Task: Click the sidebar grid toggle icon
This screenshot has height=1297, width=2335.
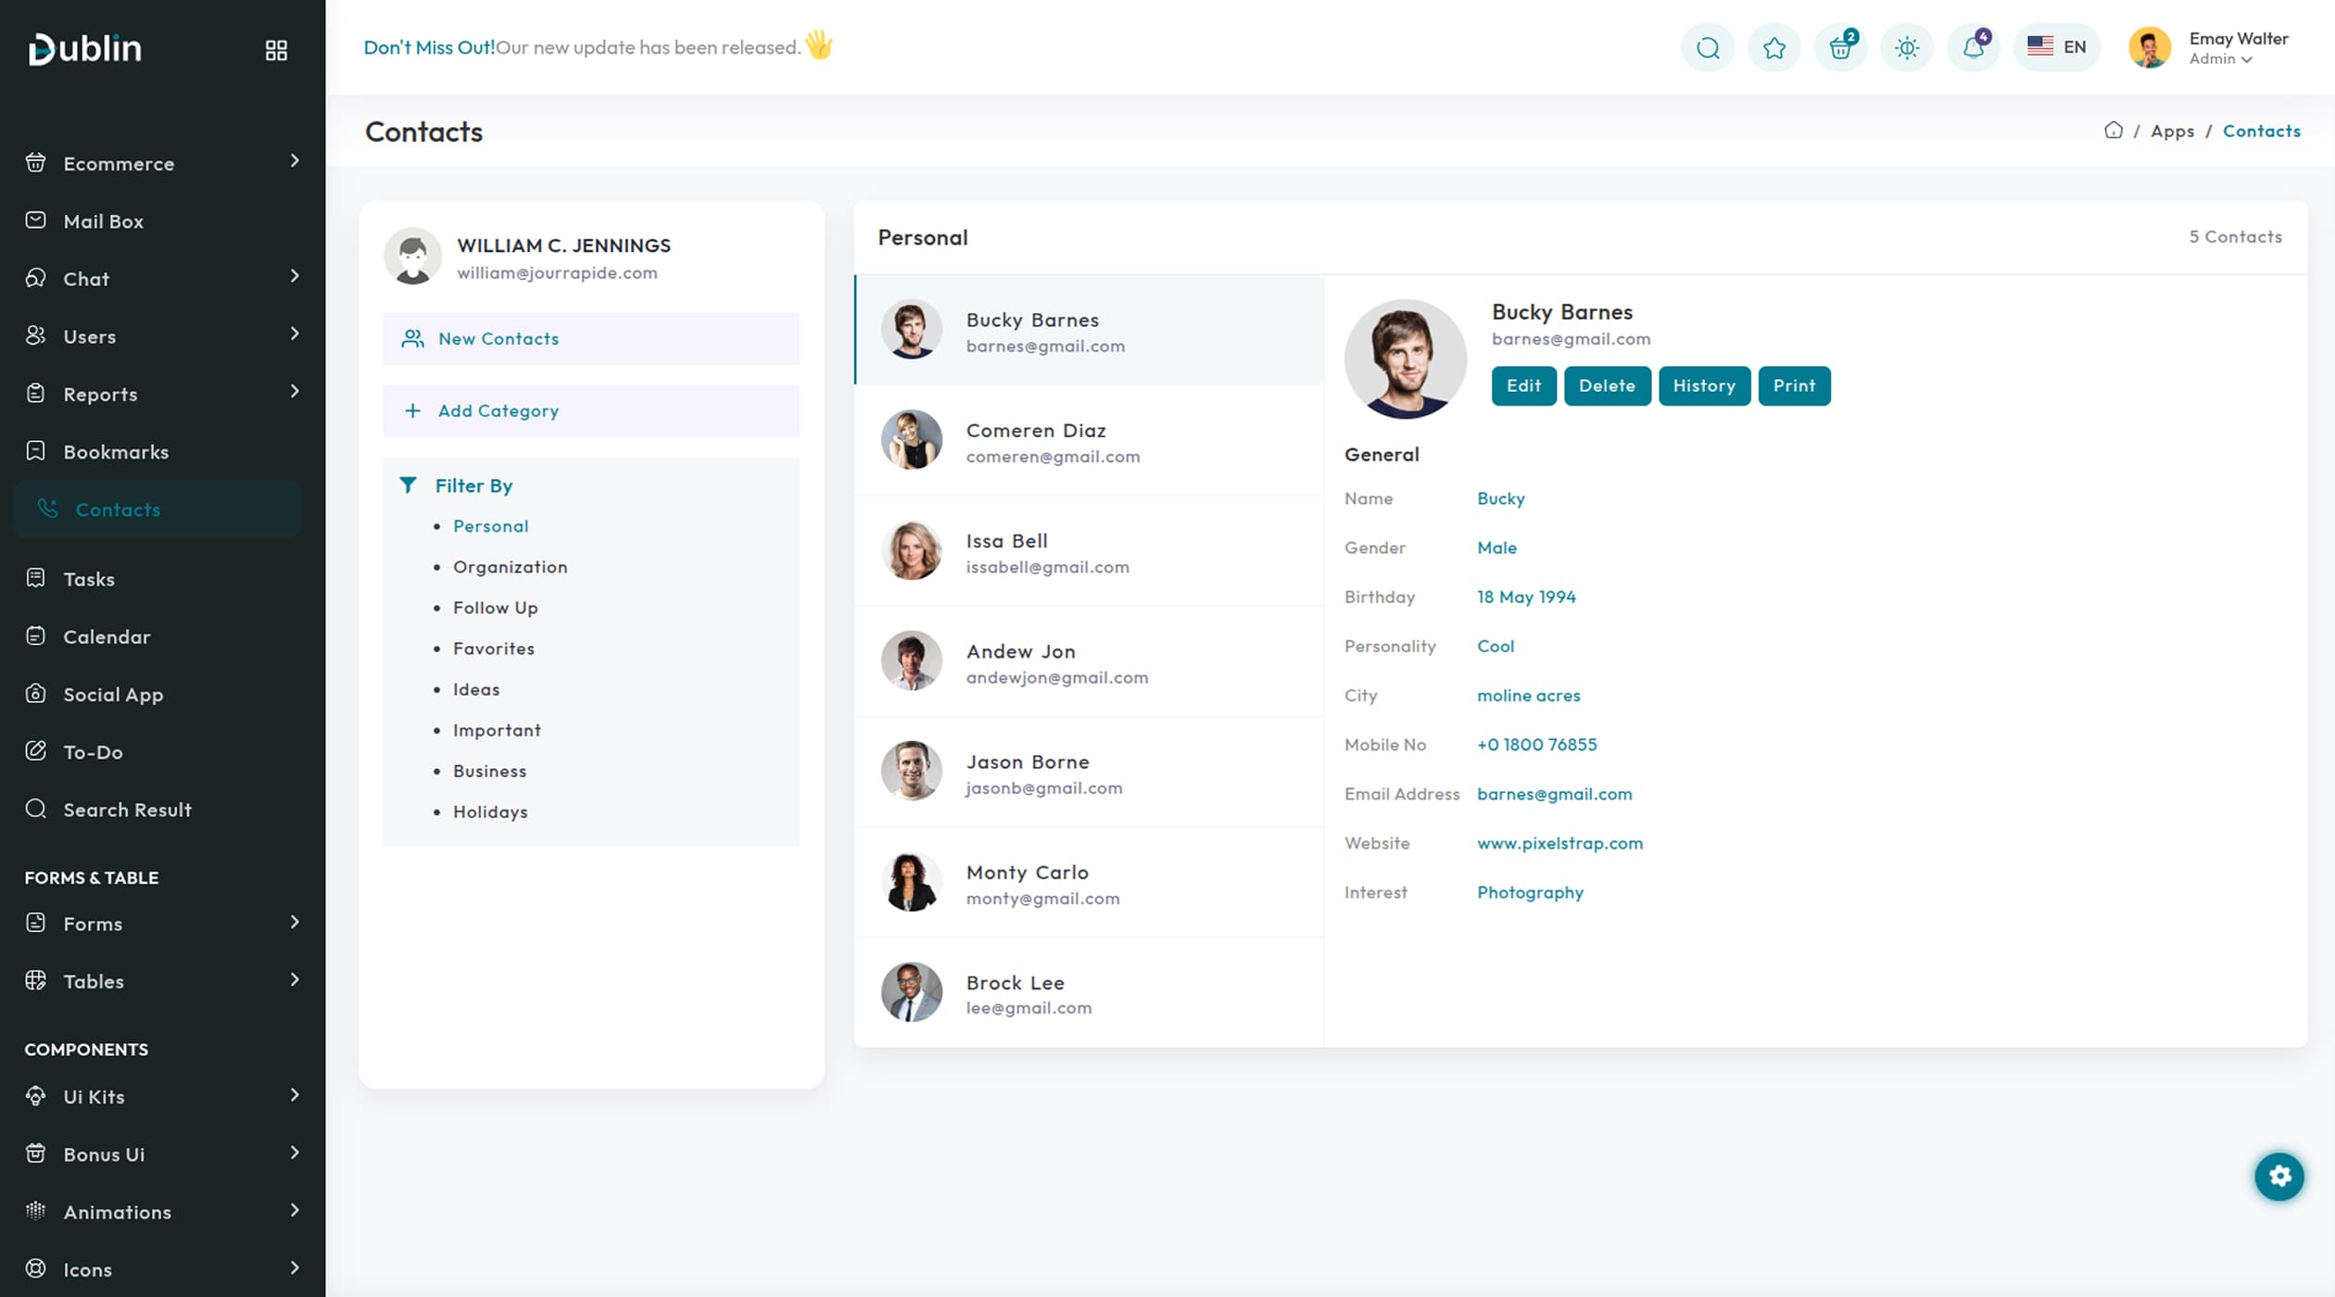Action: (x=276, y=50)
